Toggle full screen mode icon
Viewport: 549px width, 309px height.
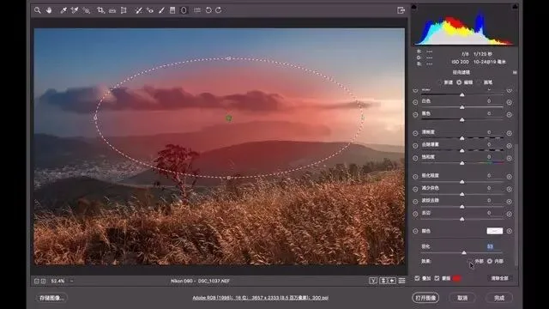(x=401, y=10)
